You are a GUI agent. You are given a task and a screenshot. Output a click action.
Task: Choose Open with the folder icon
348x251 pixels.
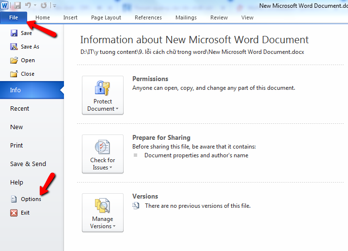[28, 60]
